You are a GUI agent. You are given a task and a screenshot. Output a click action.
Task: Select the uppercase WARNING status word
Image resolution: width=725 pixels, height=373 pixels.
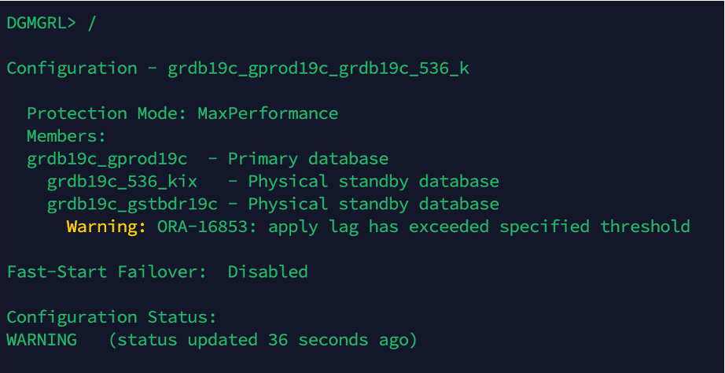coord(41,341)
